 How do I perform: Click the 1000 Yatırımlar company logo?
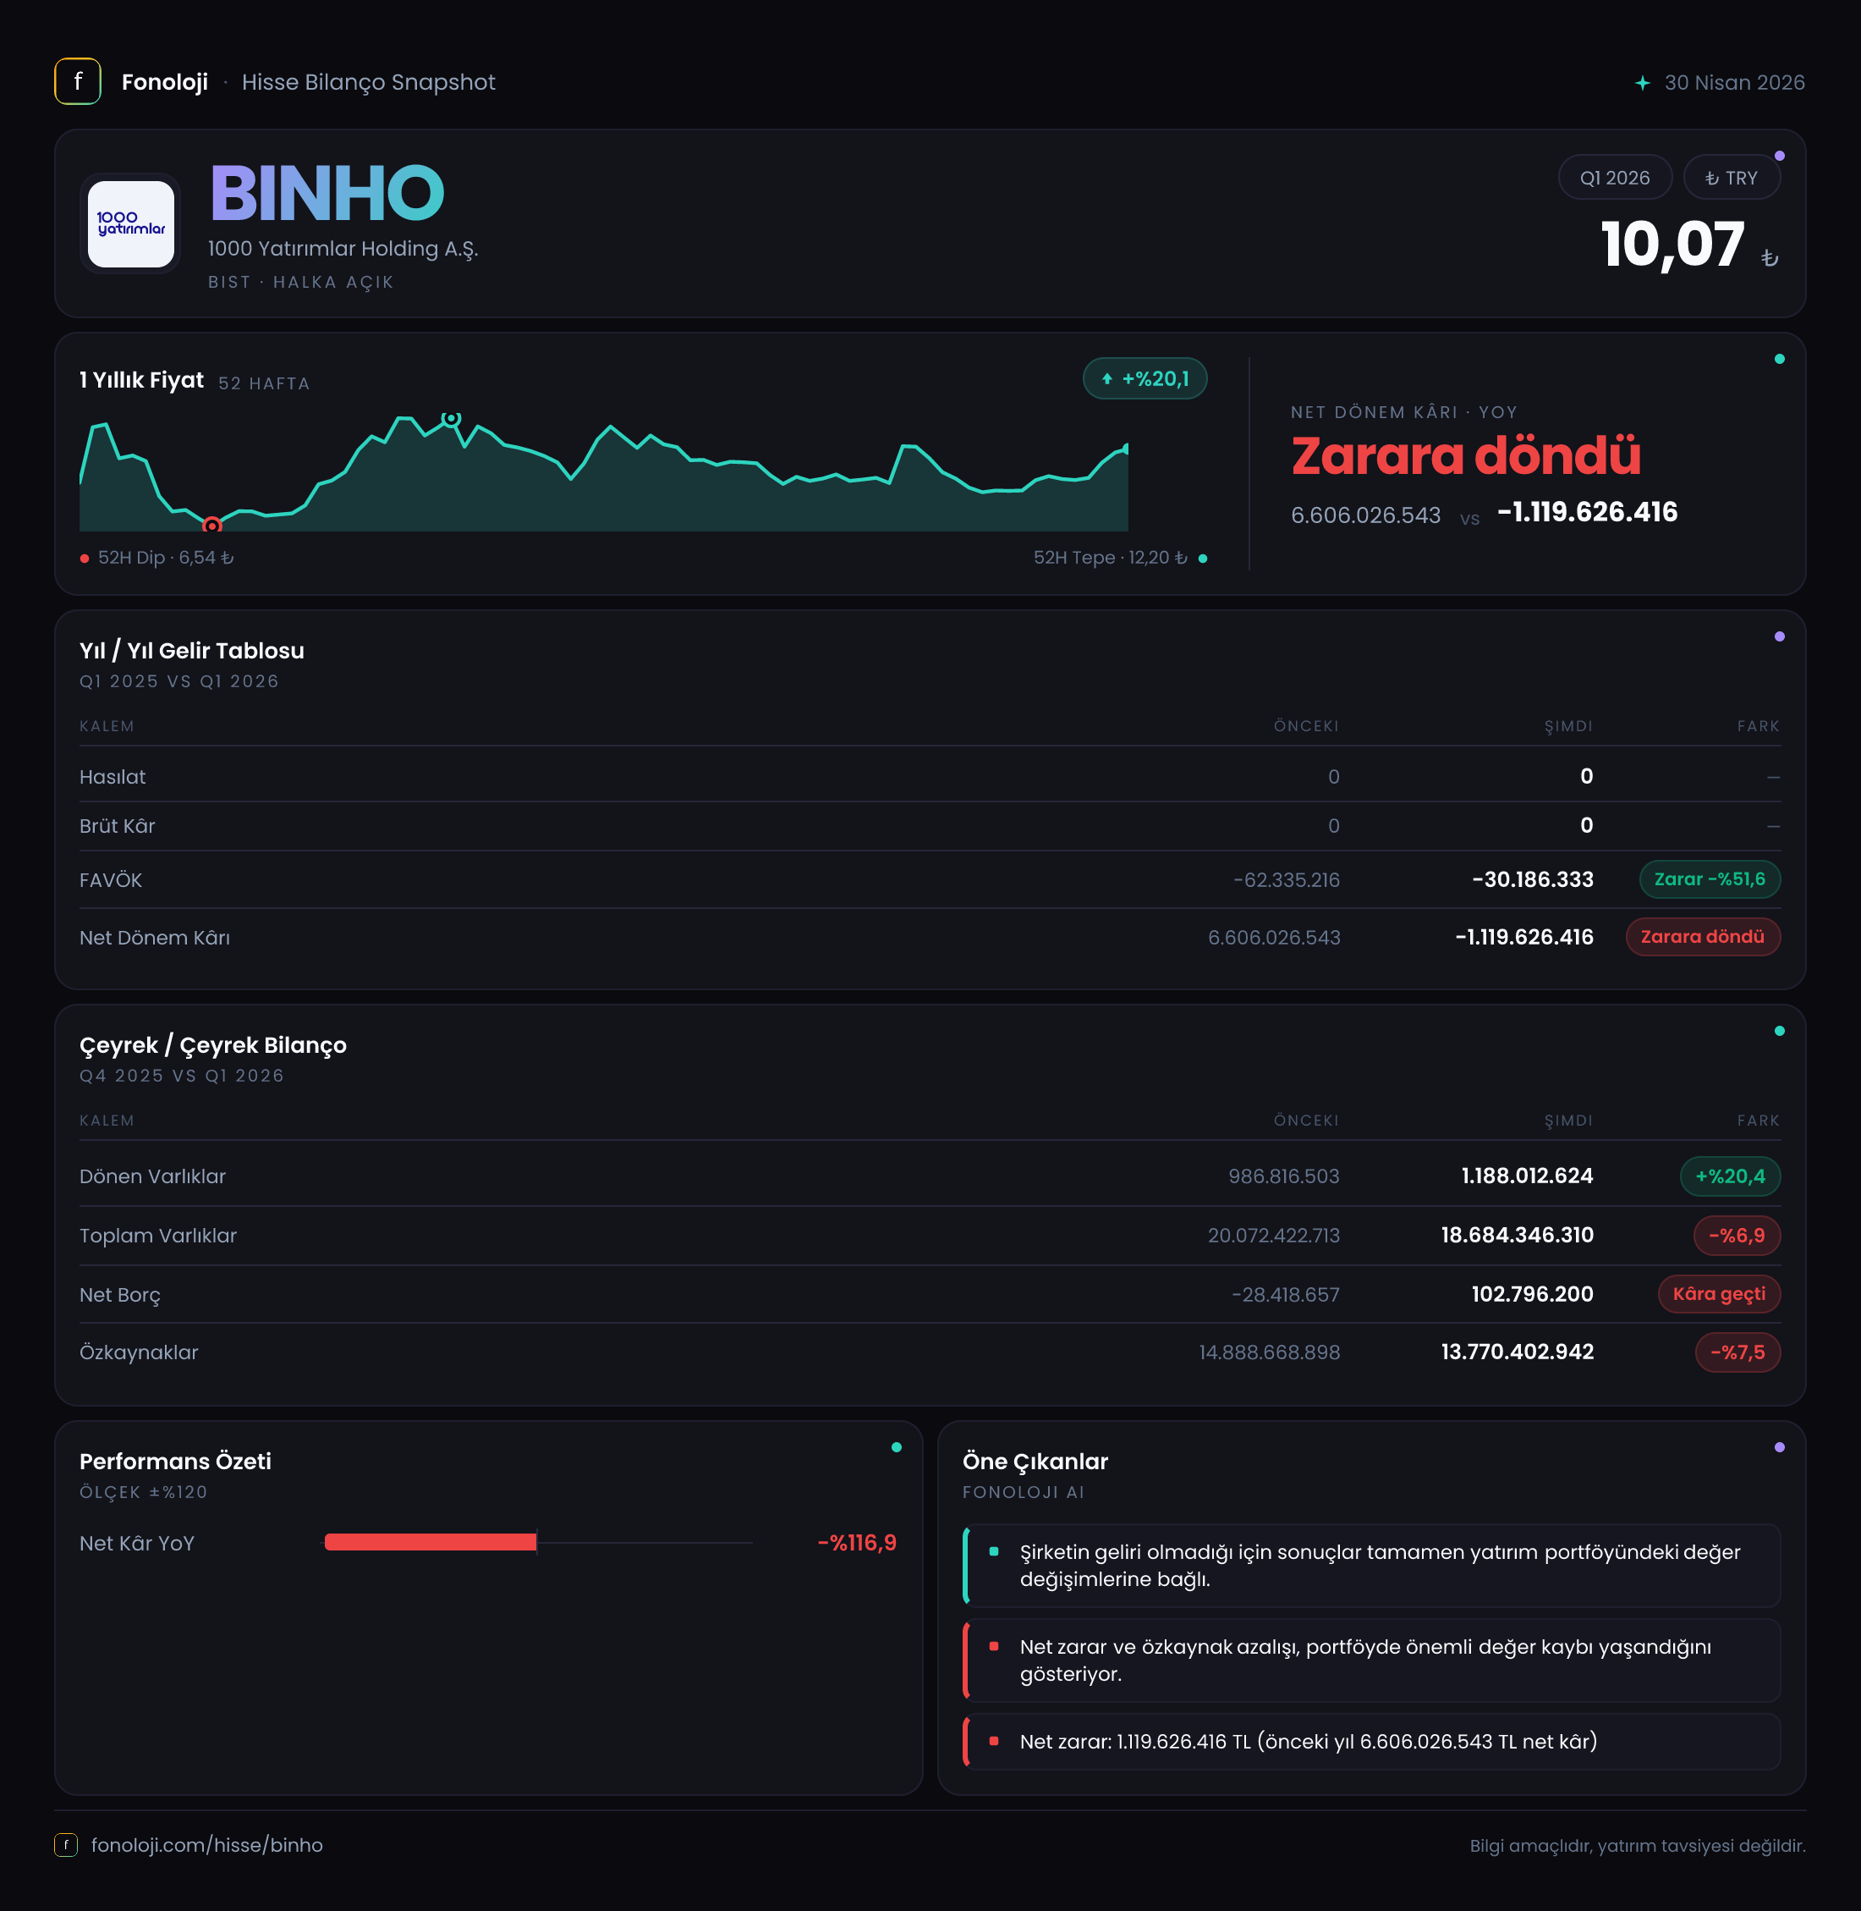(131, 224)
